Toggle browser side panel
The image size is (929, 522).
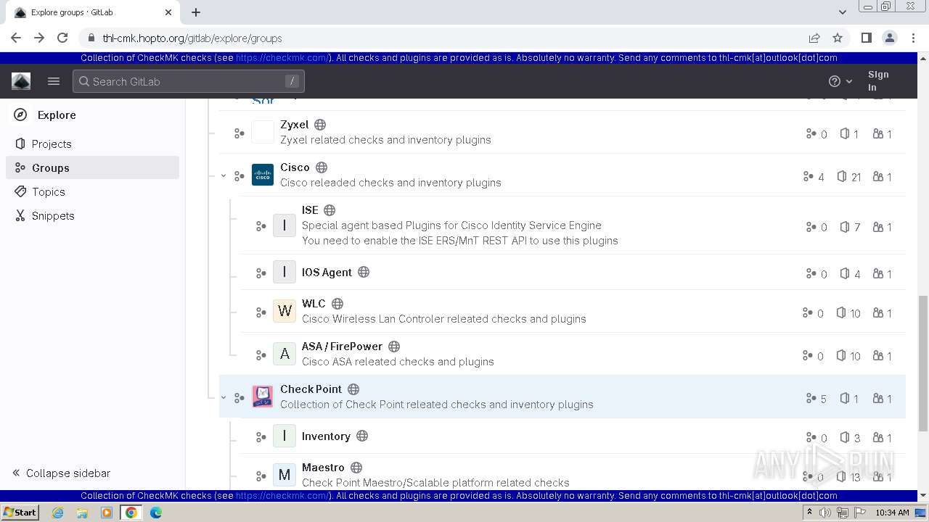point(866,38)
